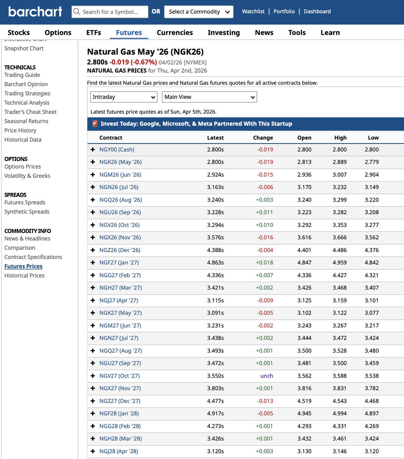Open Futures Spreads link
This screenshot has height=459, width=404.
click(25, 202)
